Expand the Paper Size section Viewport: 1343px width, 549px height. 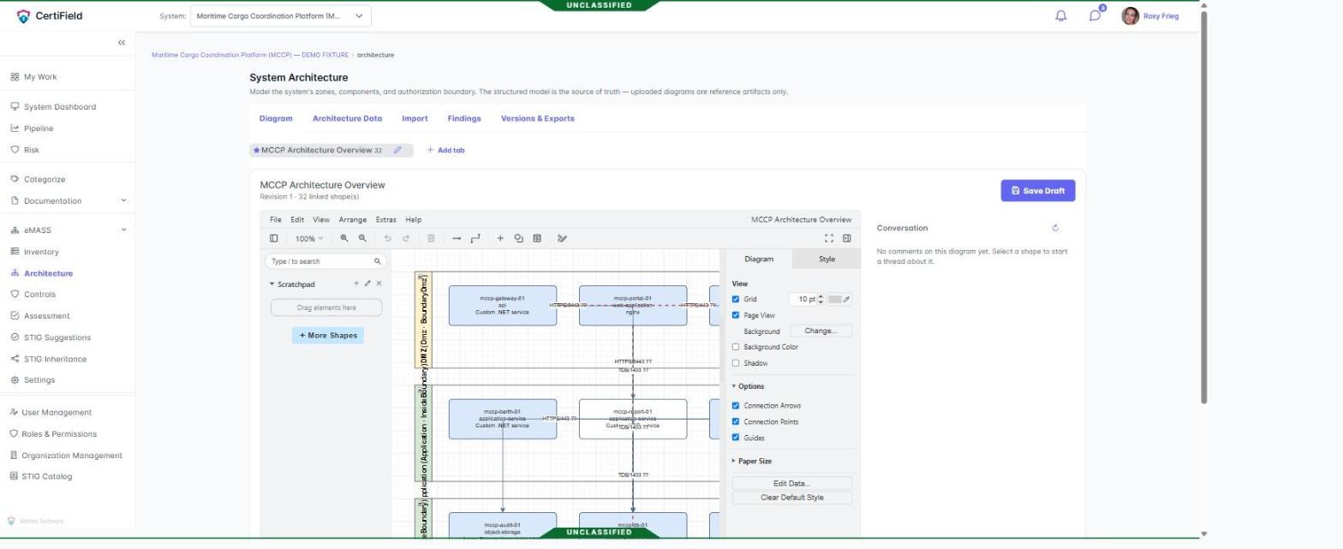click(x=752, y=461)
